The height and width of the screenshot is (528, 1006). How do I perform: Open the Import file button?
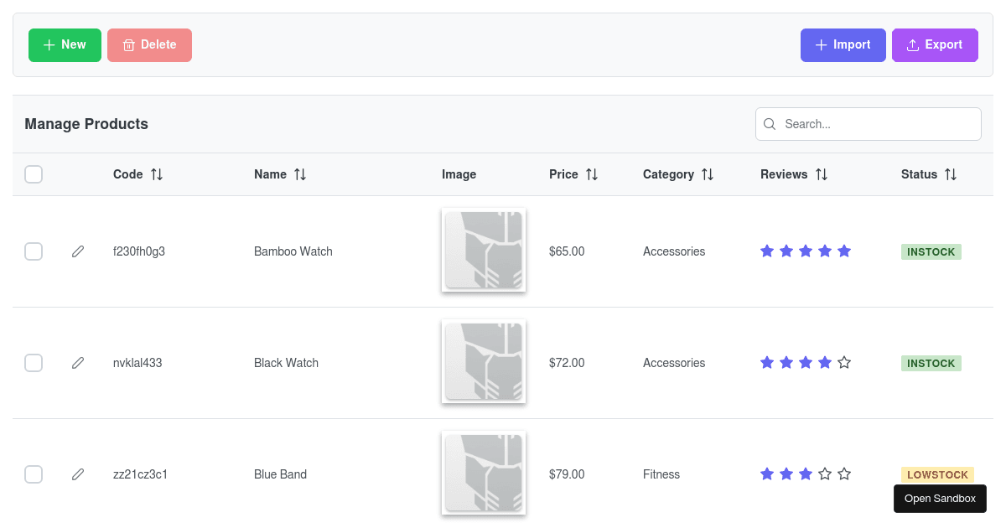pos(843,45)
